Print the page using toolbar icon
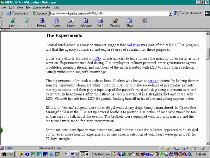This screenshot has height=158, width=210. point(100,22)
